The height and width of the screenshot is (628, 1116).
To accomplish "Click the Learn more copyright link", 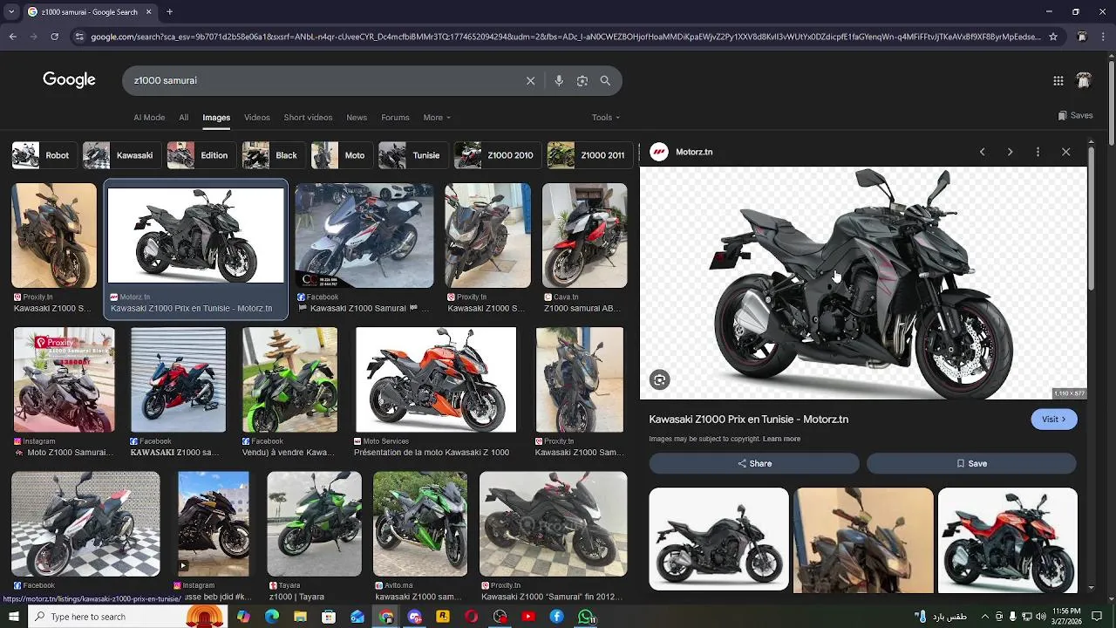I will 781,439.
